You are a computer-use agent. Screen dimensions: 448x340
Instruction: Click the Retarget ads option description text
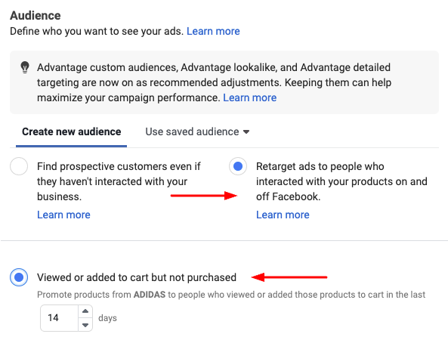click(x=341, y=181)
